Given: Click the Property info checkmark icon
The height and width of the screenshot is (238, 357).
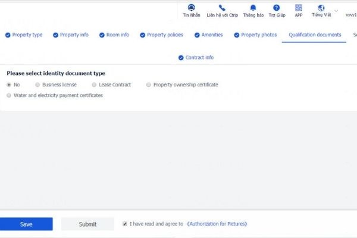Looking at the screenshot, I should (55, 35).
